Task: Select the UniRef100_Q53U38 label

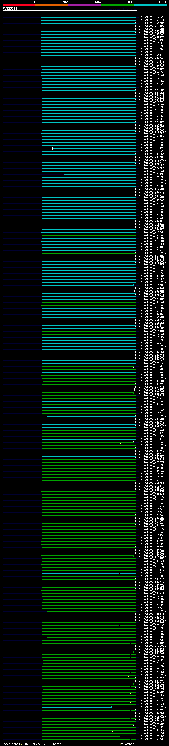Action: point(152,46)
